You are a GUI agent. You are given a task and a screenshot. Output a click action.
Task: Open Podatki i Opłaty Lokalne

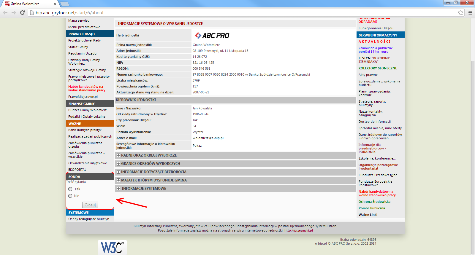87,117
